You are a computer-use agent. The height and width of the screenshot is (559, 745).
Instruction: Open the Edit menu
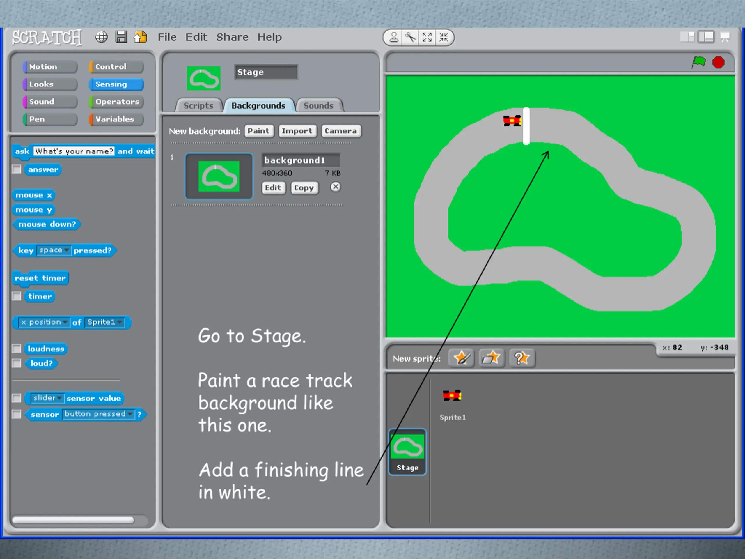tap(196, 37)
